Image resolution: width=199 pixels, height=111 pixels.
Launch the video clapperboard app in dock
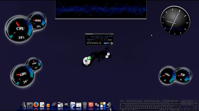[60, 105]
